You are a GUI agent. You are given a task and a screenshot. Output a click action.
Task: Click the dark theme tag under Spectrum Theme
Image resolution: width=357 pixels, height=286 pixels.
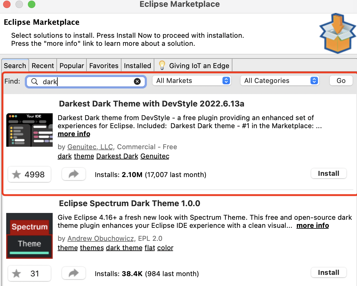[x=124, y=248]
